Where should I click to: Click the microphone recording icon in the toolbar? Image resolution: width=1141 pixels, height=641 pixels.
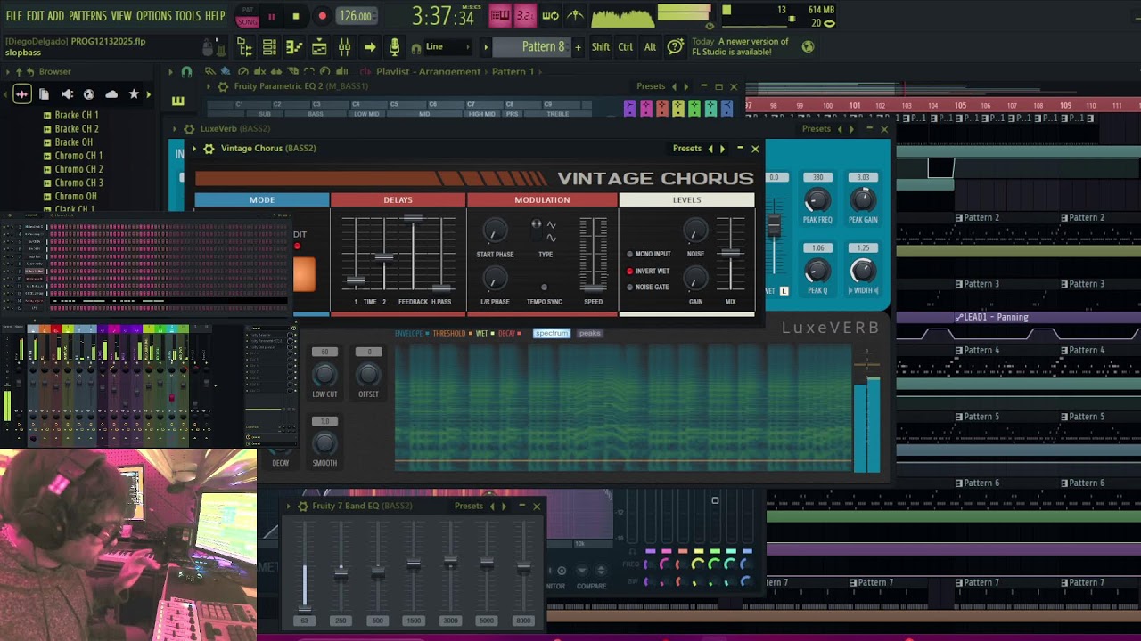[394, 47]
